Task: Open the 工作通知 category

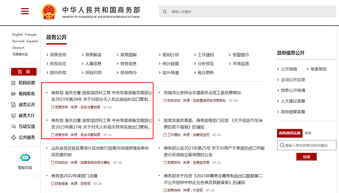Action: (x=206, y=55)
